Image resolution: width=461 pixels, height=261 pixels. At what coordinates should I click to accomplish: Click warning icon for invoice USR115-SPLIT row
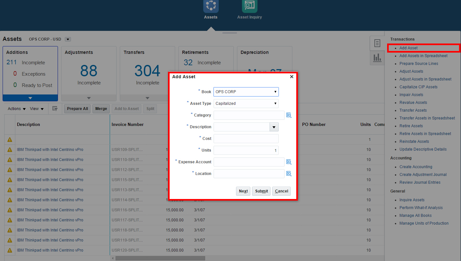[10, 180]
